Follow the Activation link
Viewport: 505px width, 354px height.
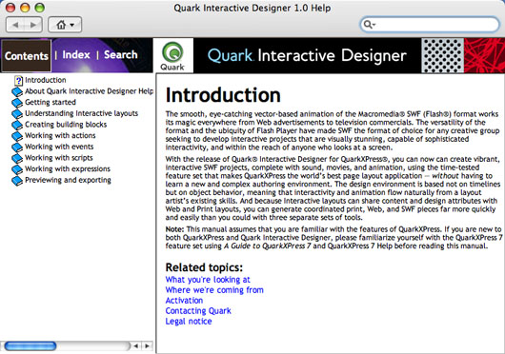point(184,301)
